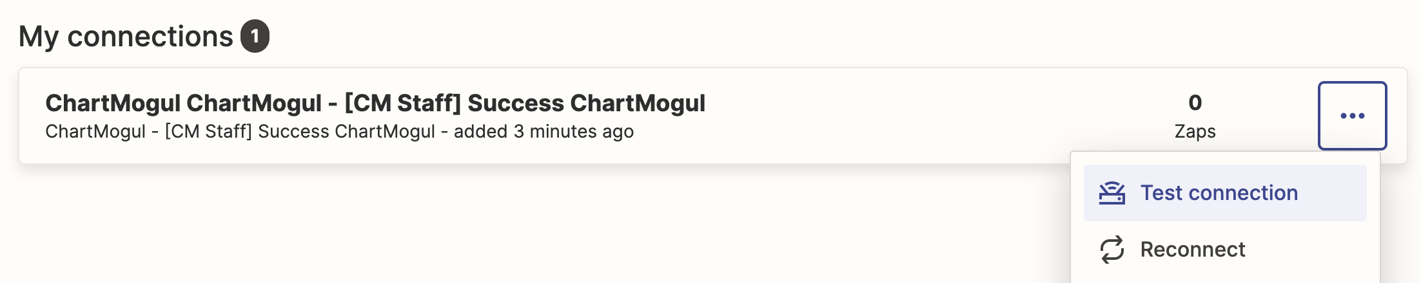1421x283 pixels.
Task: Open the three-dot connection options button
Action: point(1352,116)
